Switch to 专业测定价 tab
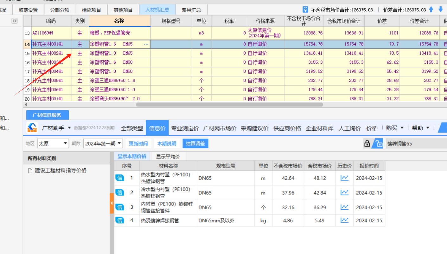Screen dimensions: 447x254 pyautogui.click(x=185, y=128)
